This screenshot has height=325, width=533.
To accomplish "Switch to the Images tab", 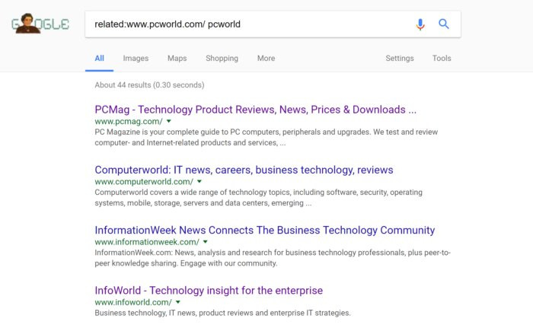I will click(136, 59).
